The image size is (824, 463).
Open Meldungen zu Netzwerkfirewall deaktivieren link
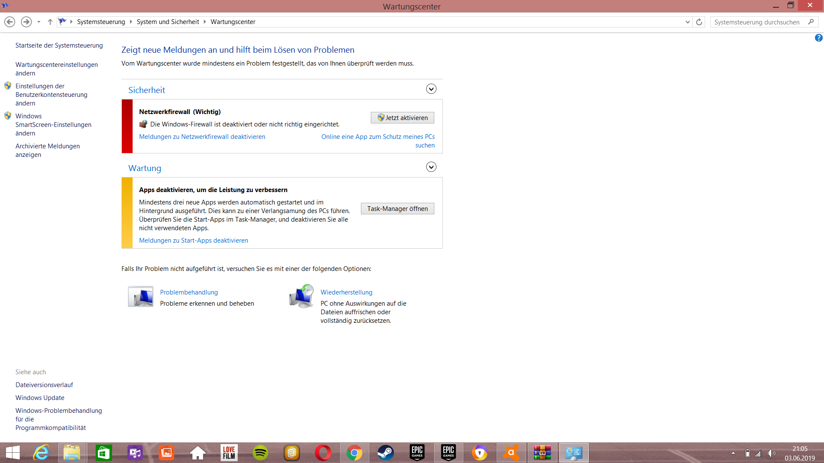[202, 137]
